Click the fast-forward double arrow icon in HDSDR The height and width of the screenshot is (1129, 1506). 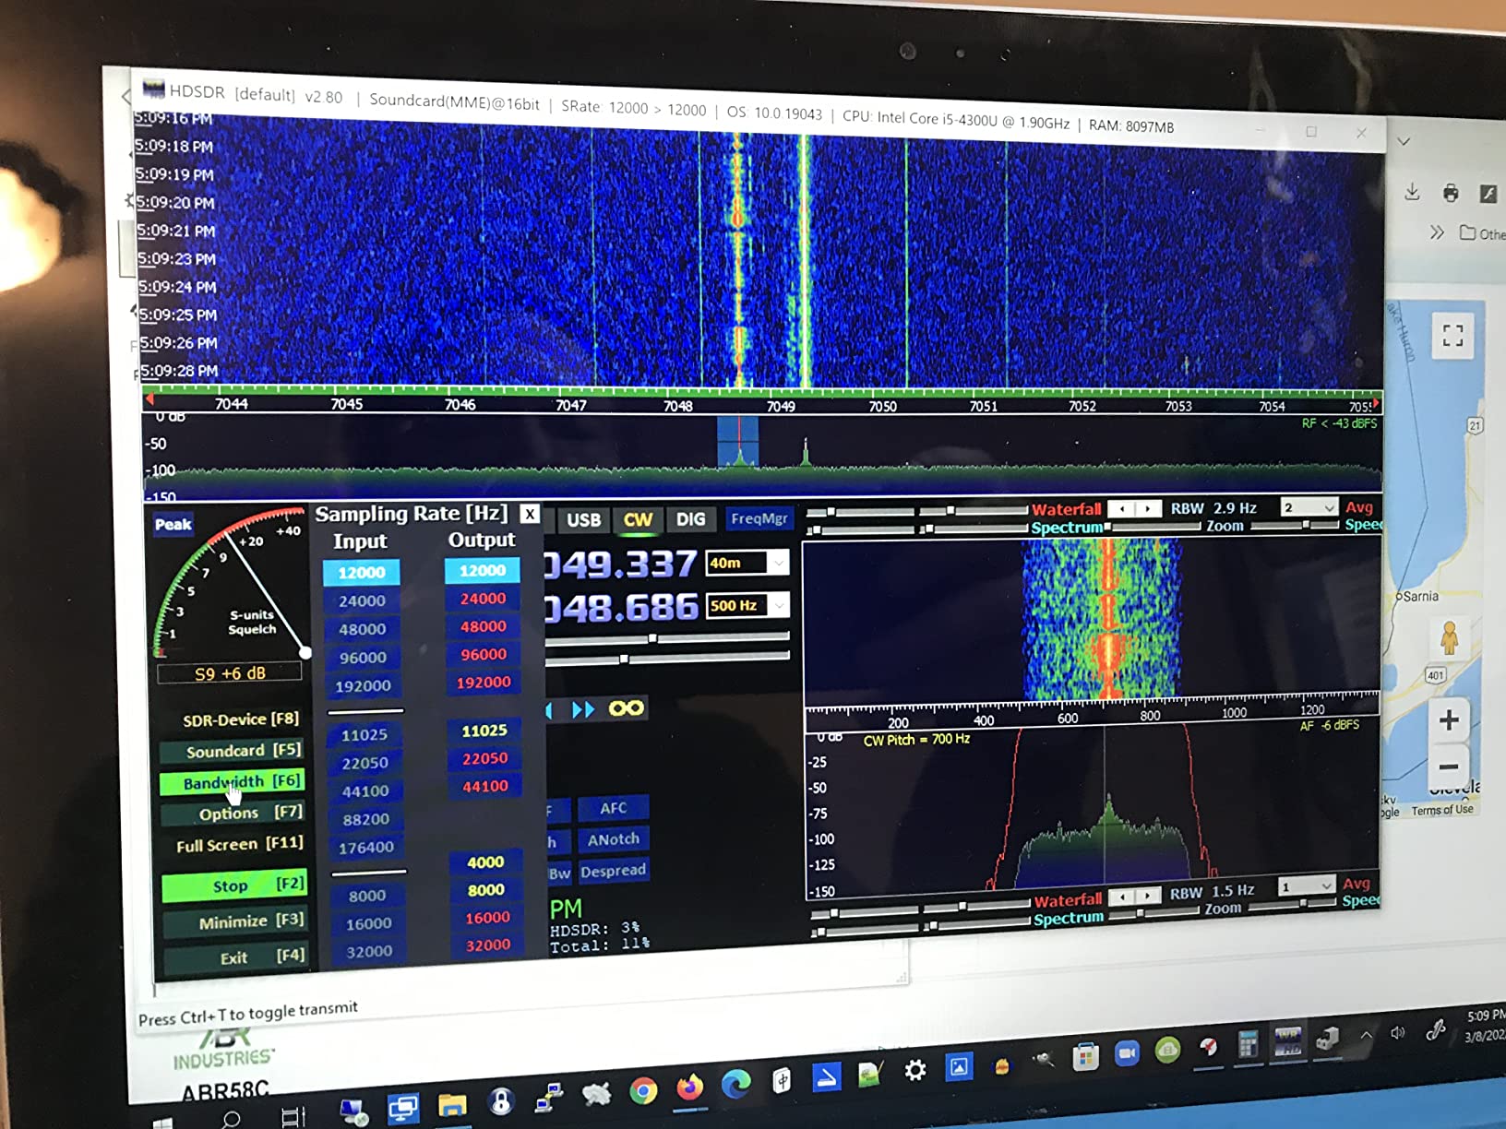coord(583,709)
